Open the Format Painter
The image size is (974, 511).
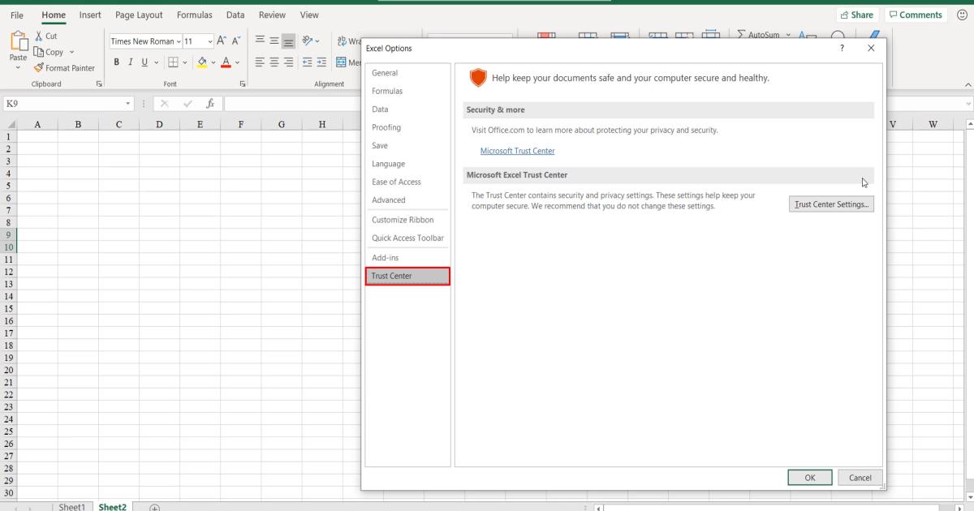[x=65, y=67]
